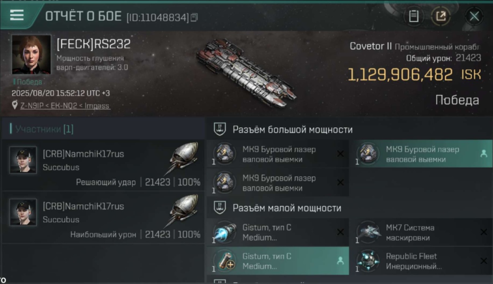This screenshot has height=284, width=493.
Task: Click first МК9 Буровой лазер icon
Action: (224, 154)
